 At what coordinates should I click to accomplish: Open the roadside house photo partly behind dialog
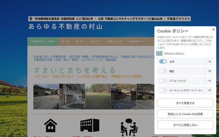click(145, 97)
